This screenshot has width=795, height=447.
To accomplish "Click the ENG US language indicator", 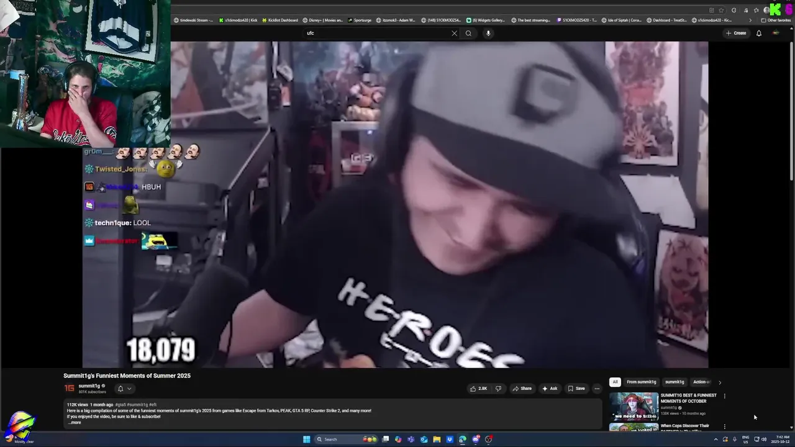I will coord(746,439).
